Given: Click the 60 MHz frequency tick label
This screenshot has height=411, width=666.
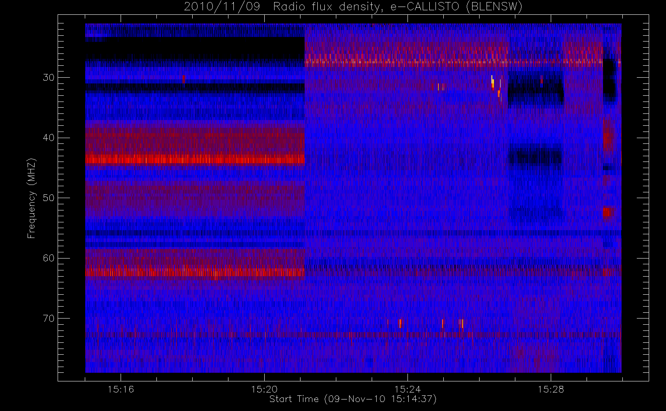Looking at the screenshot, I should point(49,258).
